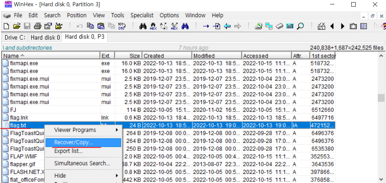The width and height of the screenshot is (386, 183).
Task: Click the Go To Sector icon
Action: click(216, 26)
